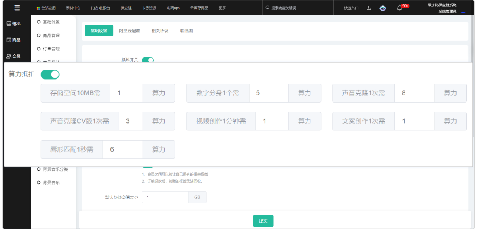Image resolution: width=477 pixels, height=229 pixels.
Task: Open 素材中心 in the top navigation
Action: click(73, 8)
